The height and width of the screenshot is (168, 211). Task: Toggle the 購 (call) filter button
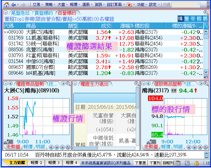(x=180, y=19)
